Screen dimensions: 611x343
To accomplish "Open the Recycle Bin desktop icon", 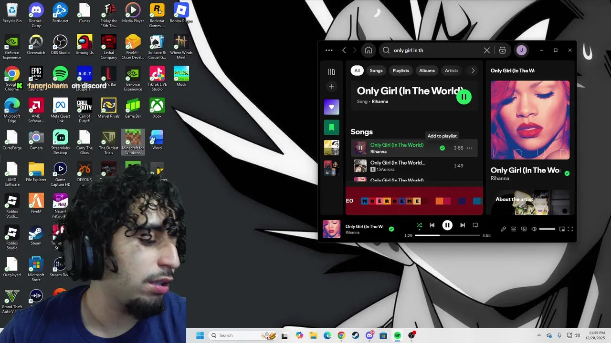I will point(12,13).
